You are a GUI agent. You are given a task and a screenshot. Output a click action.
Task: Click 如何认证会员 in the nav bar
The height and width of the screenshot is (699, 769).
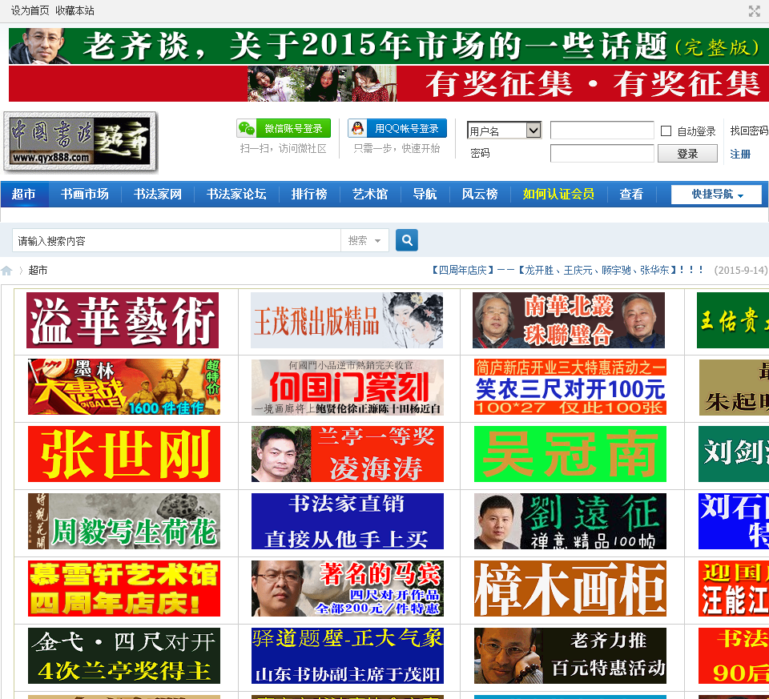click(x=558, y=194)
